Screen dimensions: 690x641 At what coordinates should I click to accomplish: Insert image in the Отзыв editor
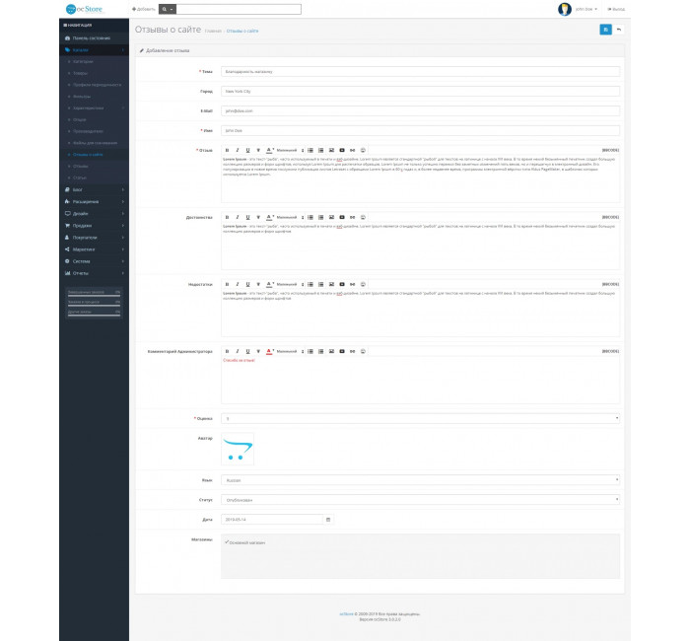point(331,150)
